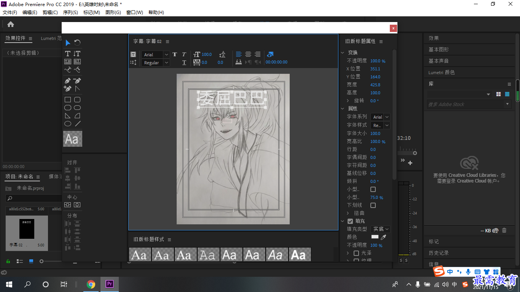Select the horizontal Type tool
The width and height of the screenshot is (520, 292).
click(x=68, y=54)
